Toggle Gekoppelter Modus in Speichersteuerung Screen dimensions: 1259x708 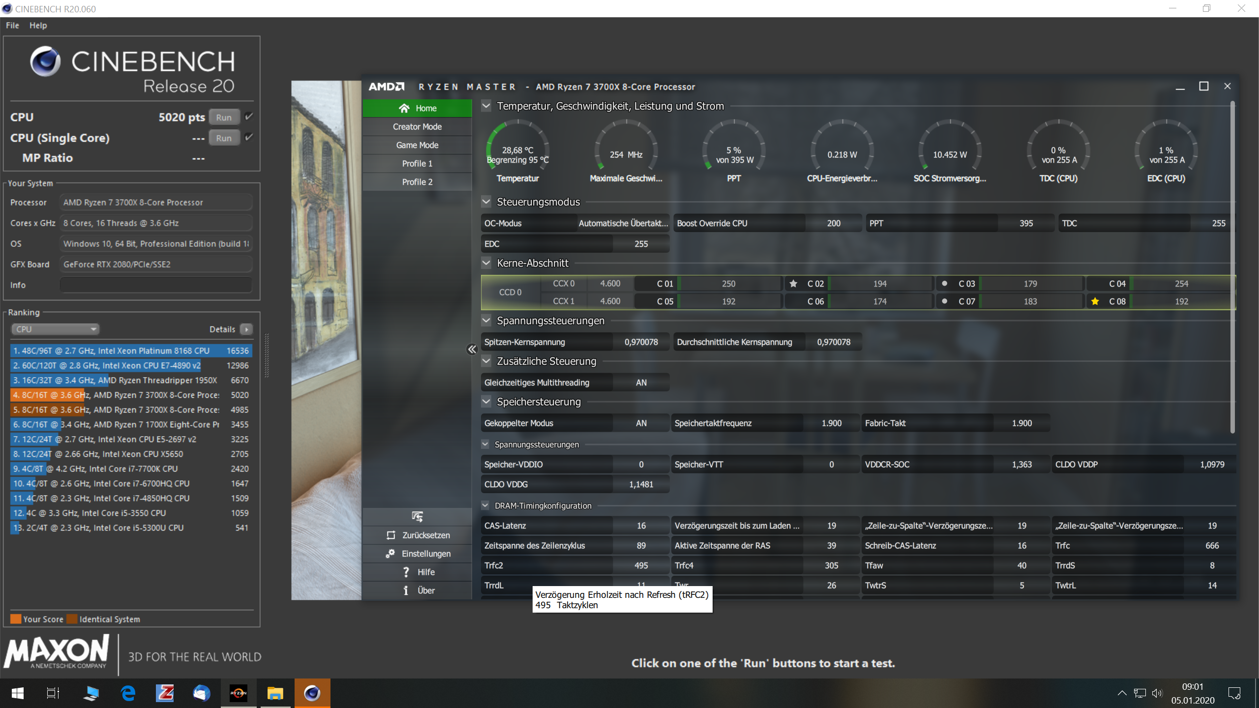pos(641,423)
